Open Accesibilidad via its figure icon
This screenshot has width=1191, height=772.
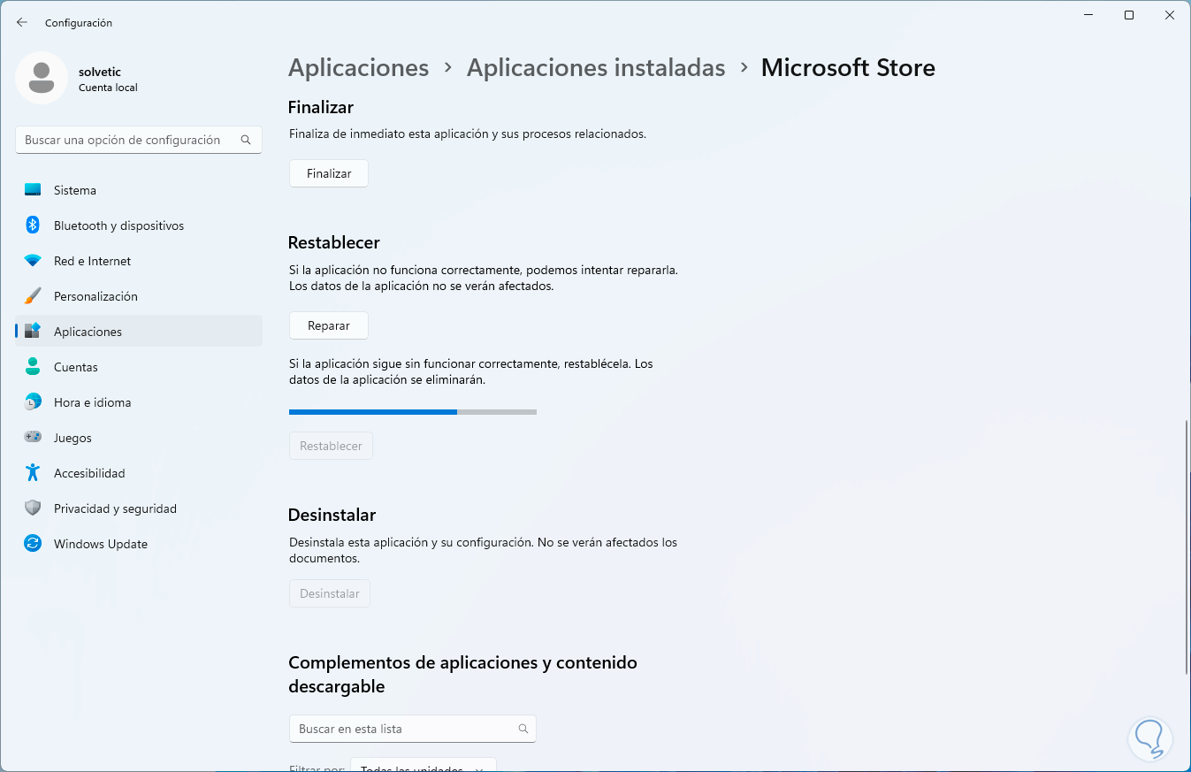(x=33, y=473)
